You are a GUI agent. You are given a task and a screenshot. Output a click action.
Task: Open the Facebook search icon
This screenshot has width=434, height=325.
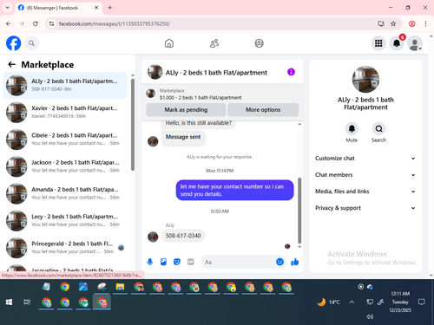pyautogui.click(x=31, y=43)
